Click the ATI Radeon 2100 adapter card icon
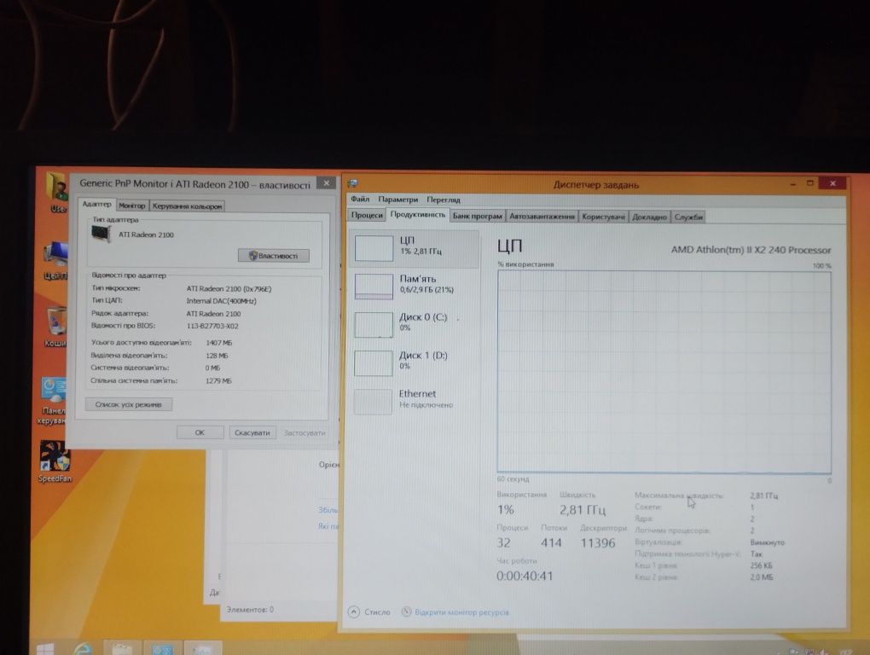 (101, 234)
